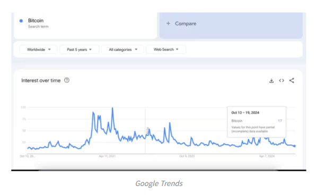This screenshot has width=316, height=195.
Task: Click the blue dot beside Bitcoin
Action: pos(21,21)
